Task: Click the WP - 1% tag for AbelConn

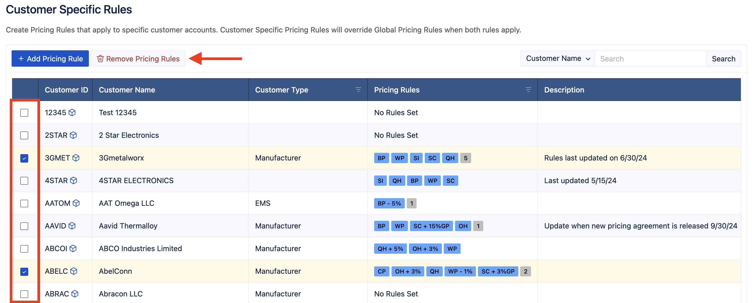Action: [460, 271]
